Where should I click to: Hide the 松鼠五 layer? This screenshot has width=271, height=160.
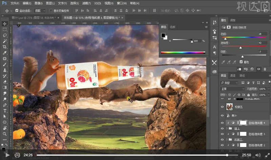click(222, 107)
